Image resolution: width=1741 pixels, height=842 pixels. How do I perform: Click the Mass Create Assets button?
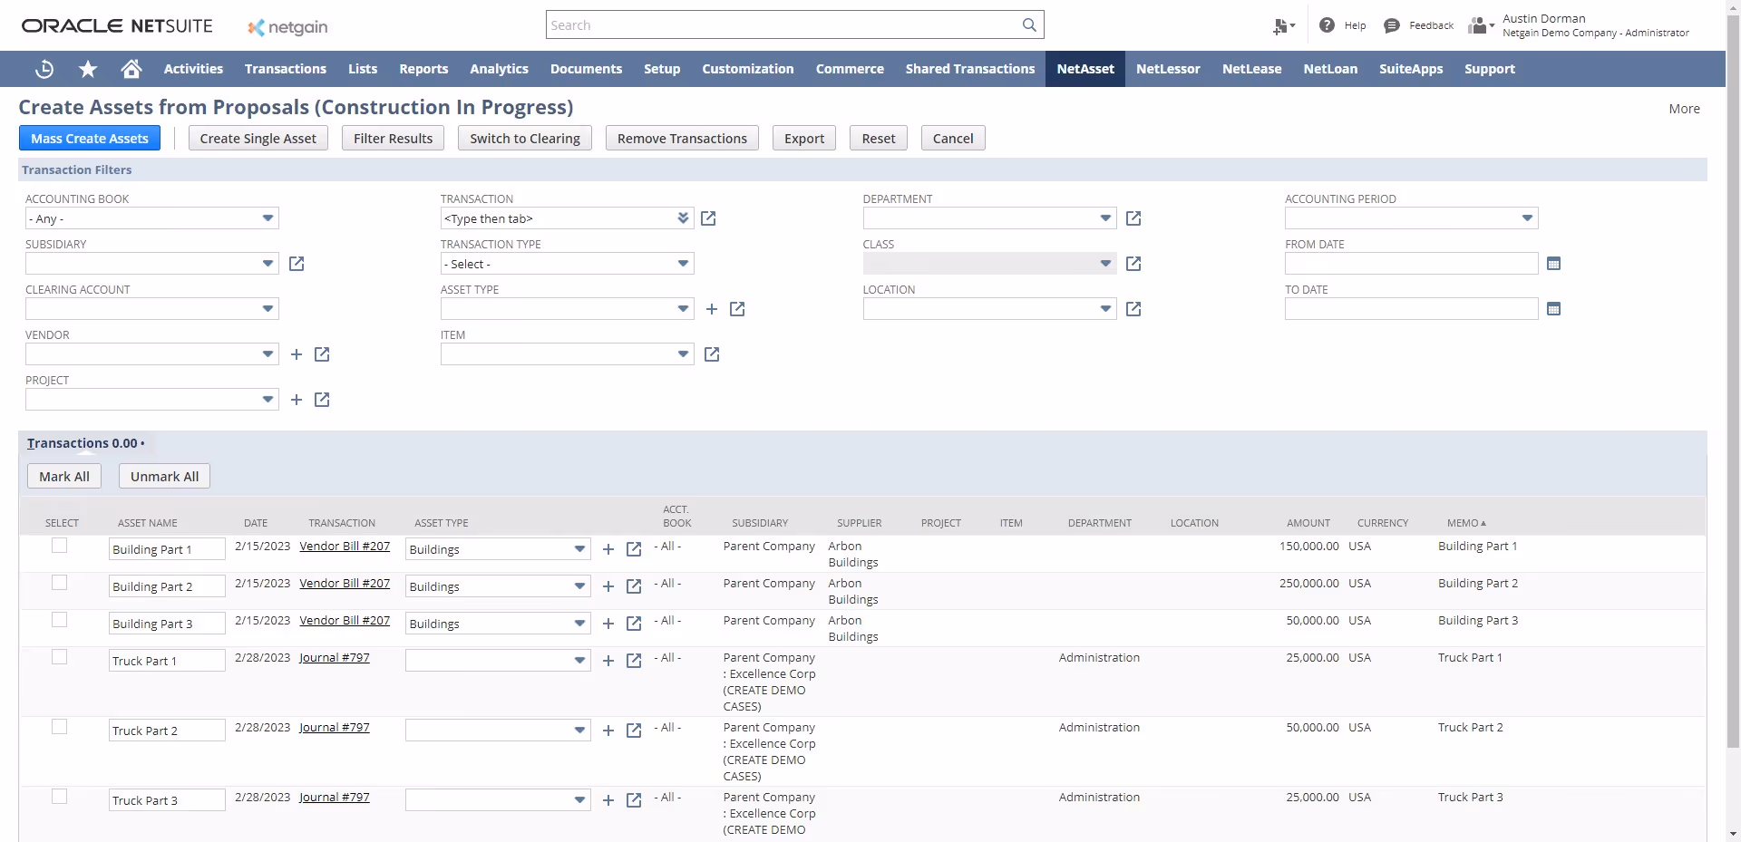coord(89,138)
